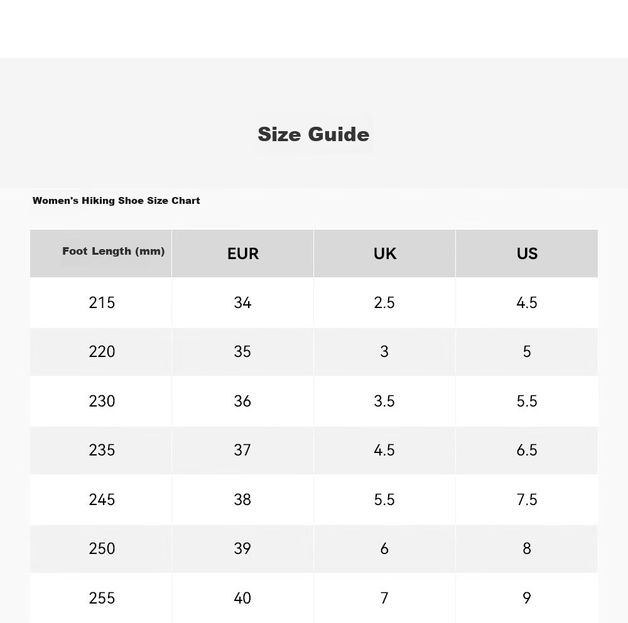Click the 255 foot length cell
Image resolution: width=628 pixels, height=623 pixels.
tap(101, 598)
